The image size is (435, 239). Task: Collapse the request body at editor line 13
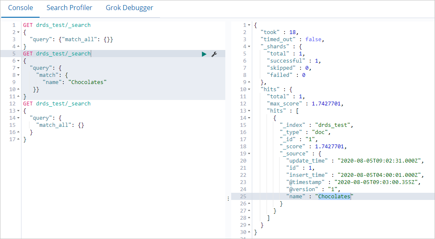click(x=19, y=111)
